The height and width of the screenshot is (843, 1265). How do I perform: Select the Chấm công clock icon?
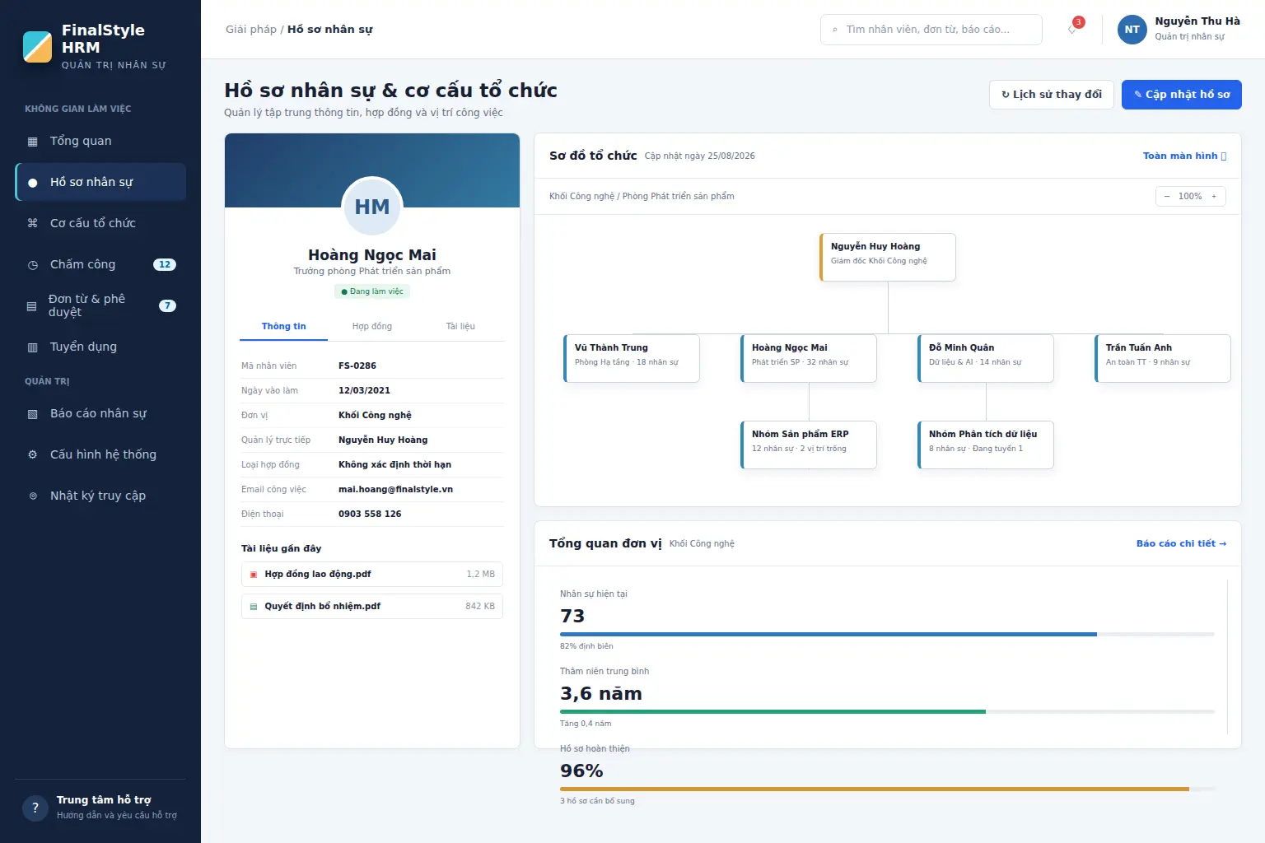tap(33, 265)
